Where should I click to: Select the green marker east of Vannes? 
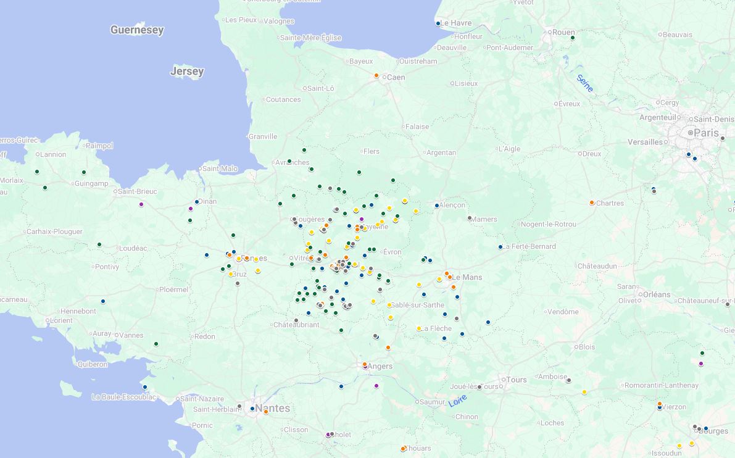click(x=156, y=344)
